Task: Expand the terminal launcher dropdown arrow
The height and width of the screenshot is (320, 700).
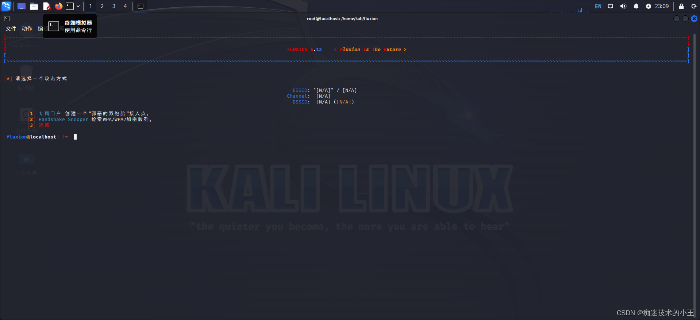Action: pyautogui.click(x=78, y=6)
